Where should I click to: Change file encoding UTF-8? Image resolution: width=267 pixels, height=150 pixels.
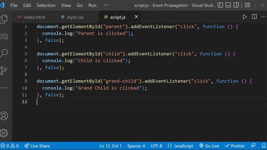pos(156,146)
